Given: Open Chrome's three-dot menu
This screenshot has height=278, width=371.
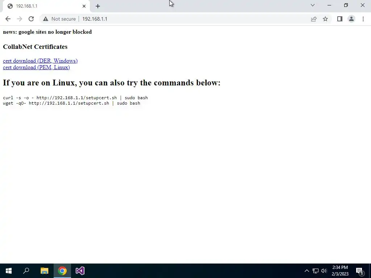Looking at the screenshot, I should point(363,19).
